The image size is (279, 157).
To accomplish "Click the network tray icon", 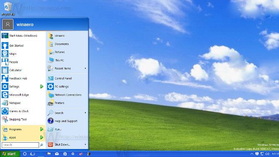I will (262, 154).
